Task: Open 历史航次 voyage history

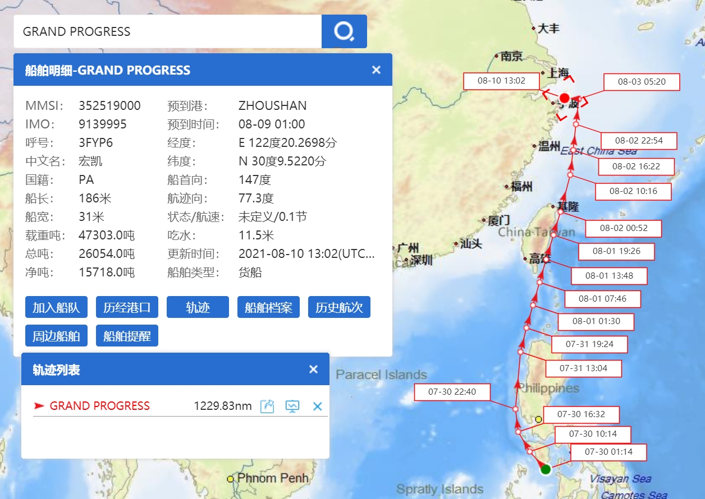Action: click(339, 307)
